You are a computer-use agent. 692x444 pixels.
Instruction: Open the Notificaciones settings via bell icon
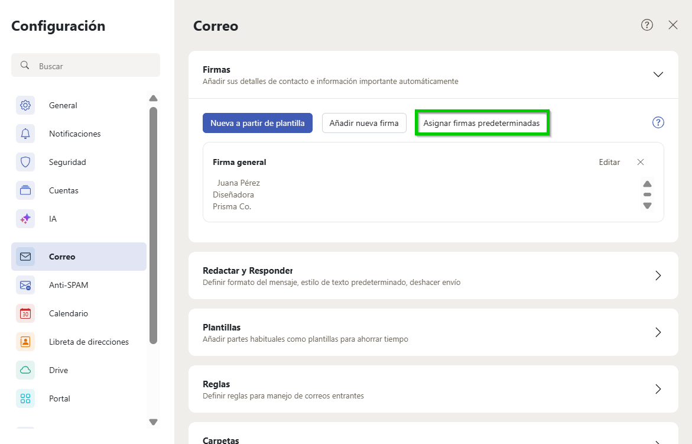(25, 133)
